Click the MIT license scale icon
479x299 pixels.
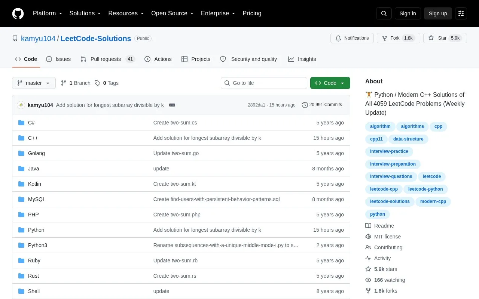(x=368, y=237)
